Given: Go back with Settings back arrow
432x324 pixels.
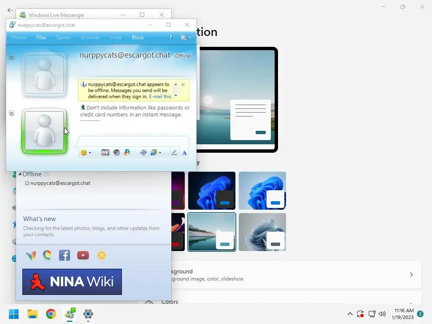Looking at the screenshot, I should [10, 10].
